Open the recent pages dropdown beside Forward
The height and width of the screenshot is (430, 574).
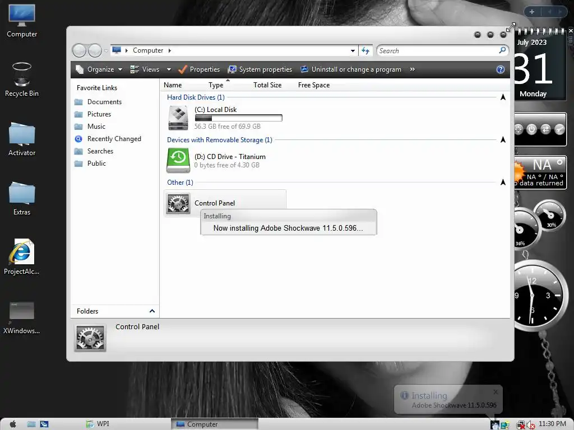click(106, 51)
